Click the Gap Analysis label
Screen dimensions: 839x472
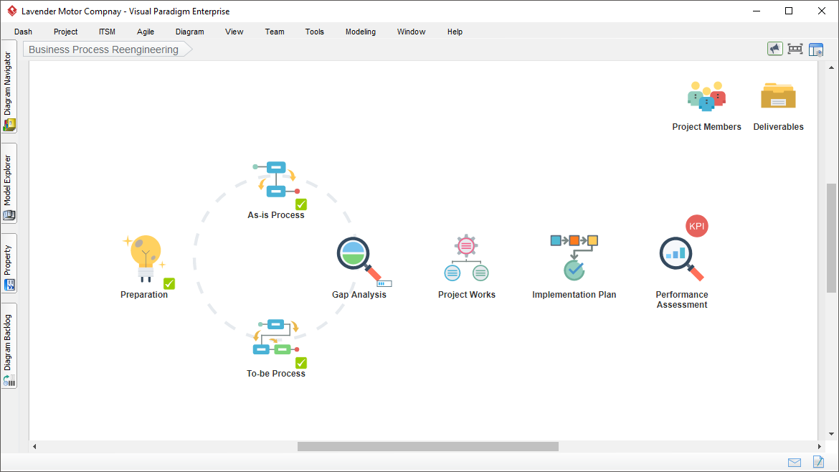(x=359, y=294)
